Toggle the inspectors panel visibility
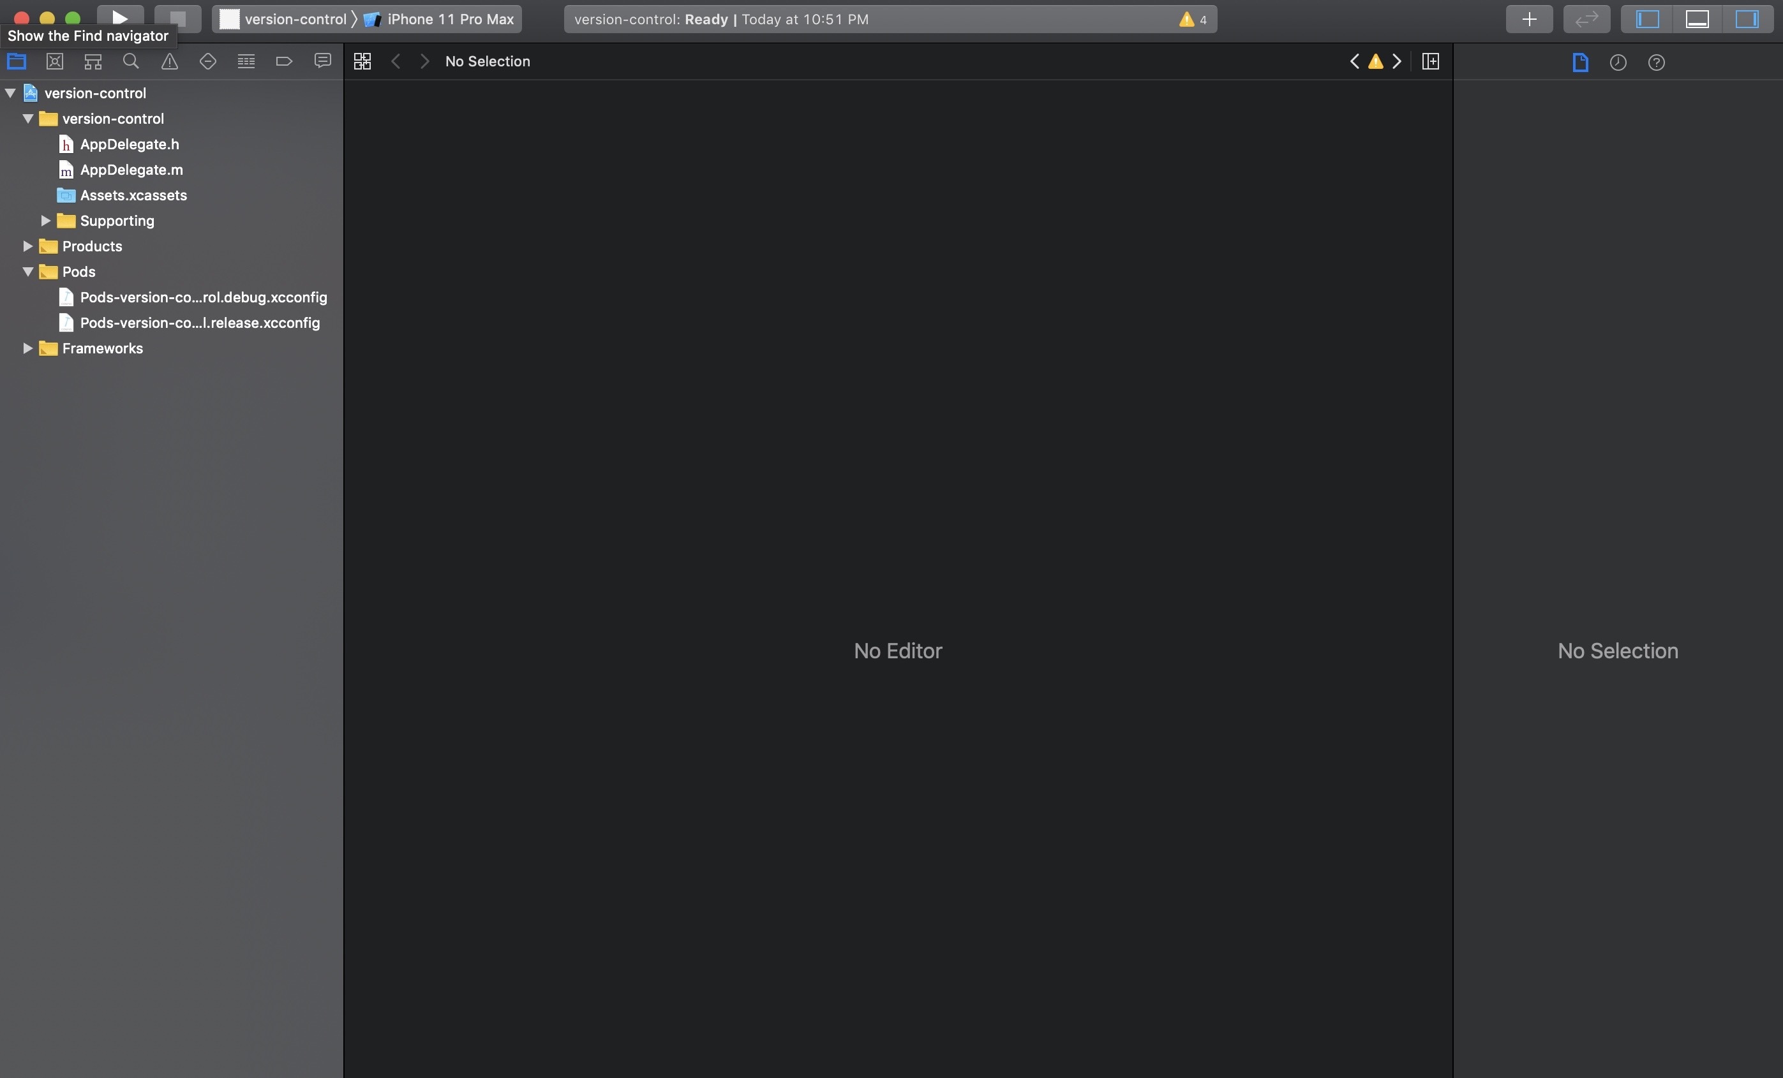1783x1078 pixels. pyautogui.click(x=1747, y=18)
